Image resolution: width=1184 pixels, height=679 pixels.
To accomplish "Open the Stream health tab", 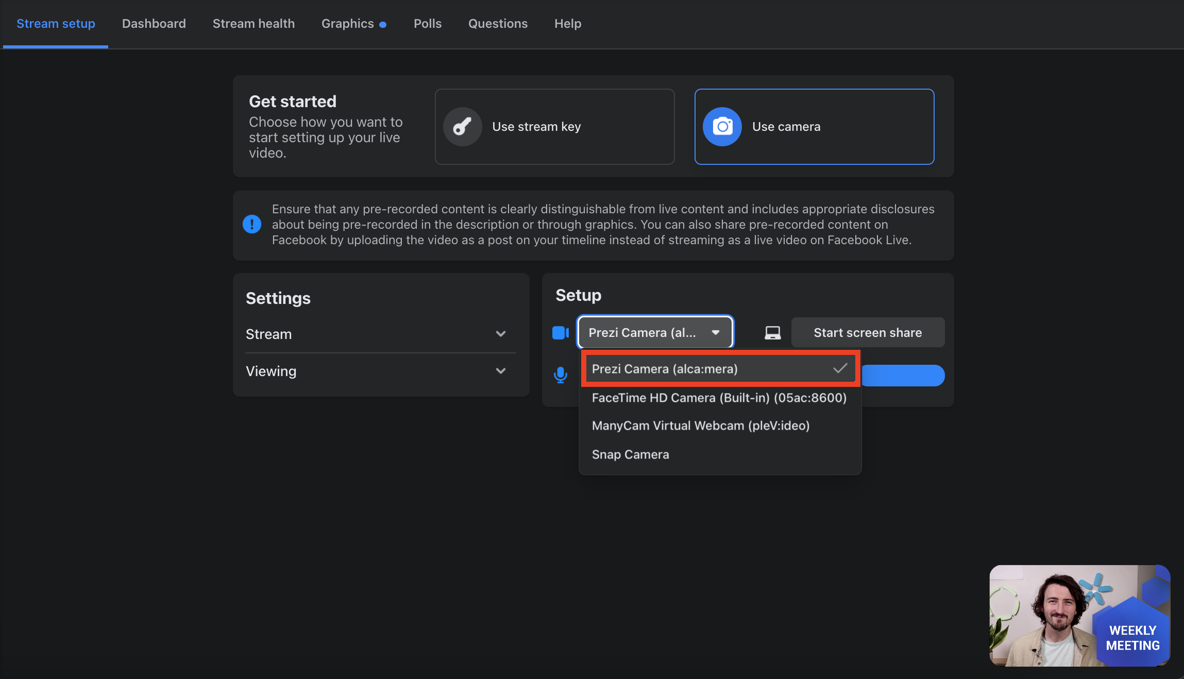I will click(x=253, y=24).
